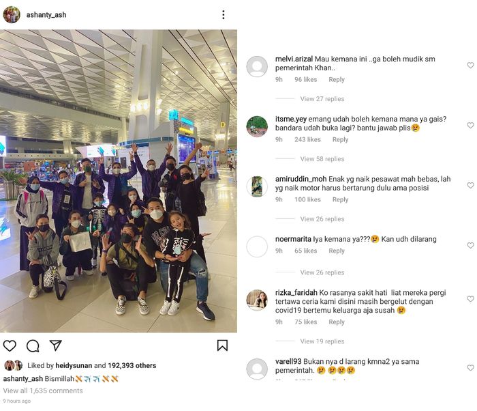Expand View 58 replies

tap(322, 159)
